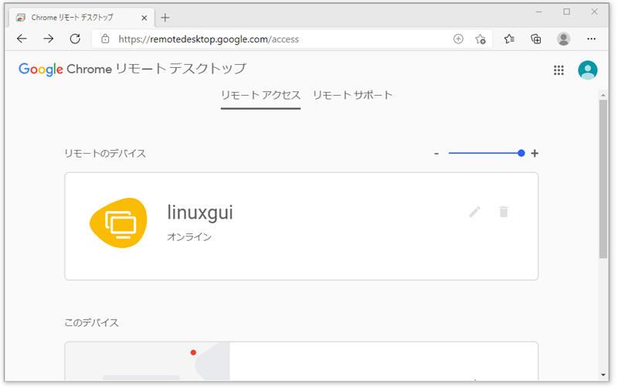Delete the linuxgui device with trash icon
Image resolution: width=618 pixels, height=387 pixels.
[504, 212]
